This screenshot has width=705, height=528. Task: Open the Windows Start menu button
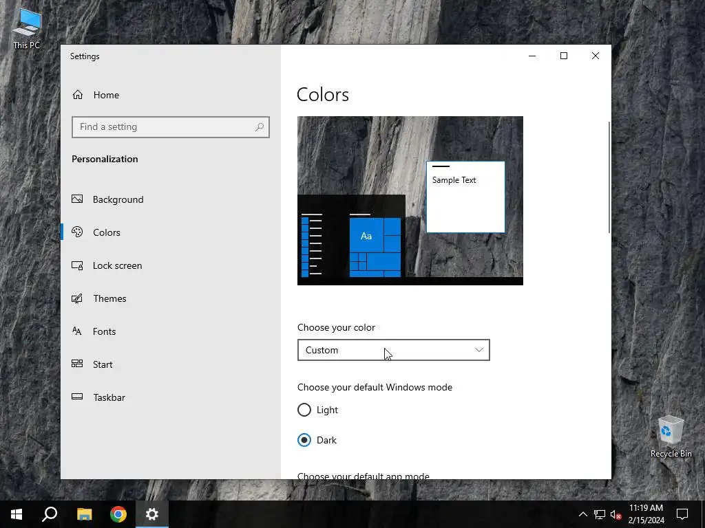click(17, 514)
